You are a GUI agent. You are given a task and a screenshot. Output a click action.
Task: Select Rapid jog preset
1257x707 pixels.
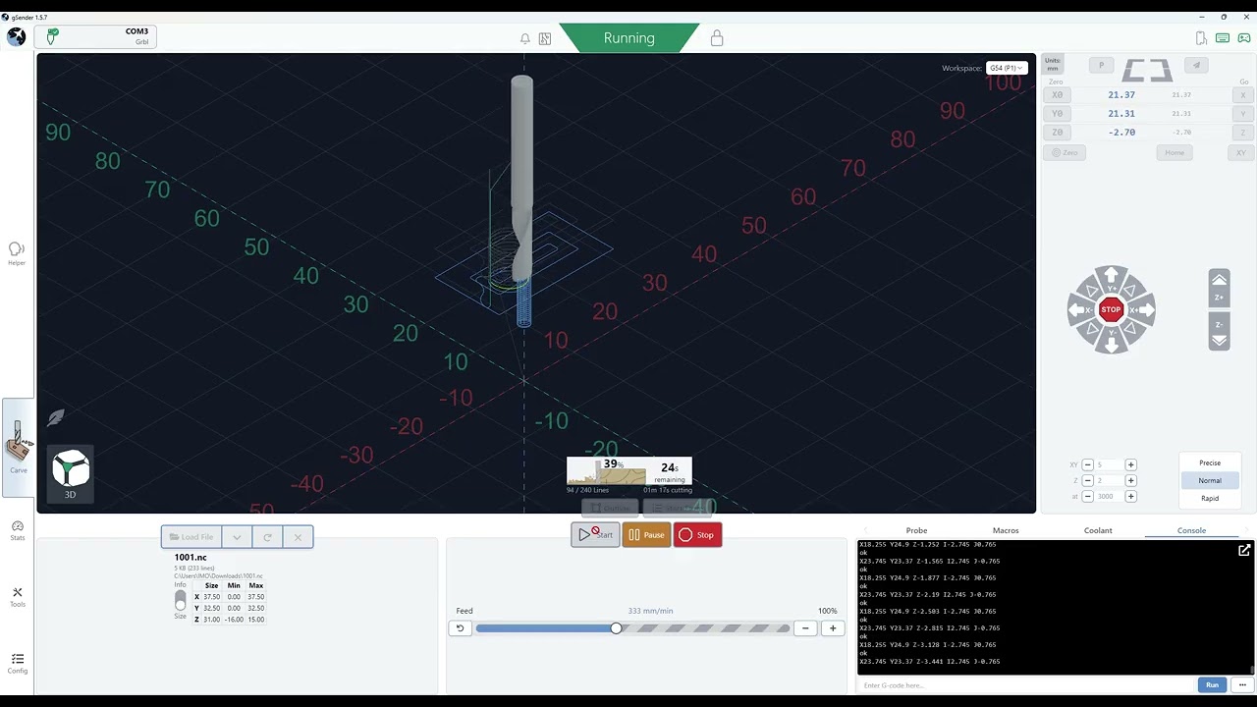[1210, 498]
